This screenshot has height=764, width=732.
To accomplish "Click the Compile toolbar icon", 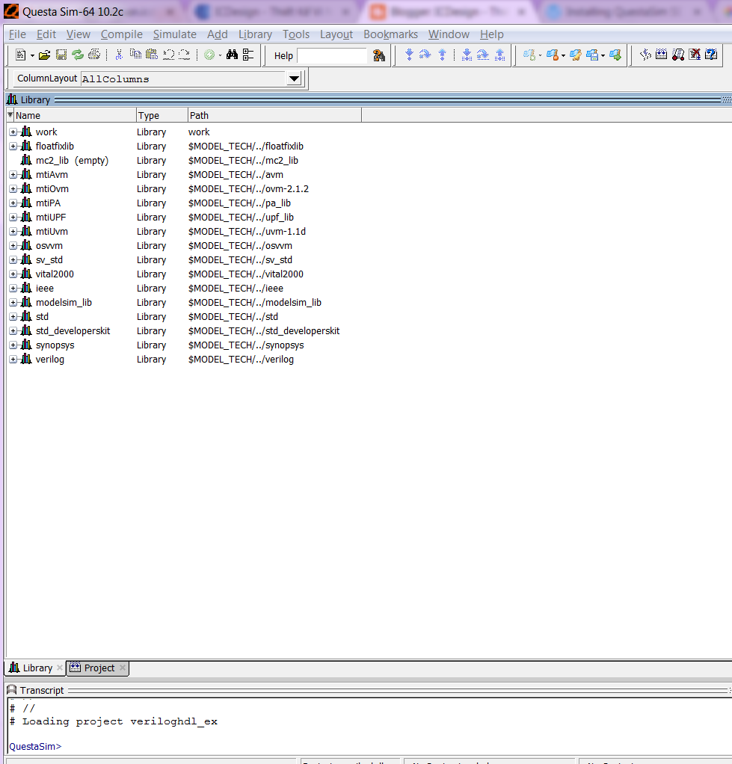I will pyautogui.click(x=645, y=54).
